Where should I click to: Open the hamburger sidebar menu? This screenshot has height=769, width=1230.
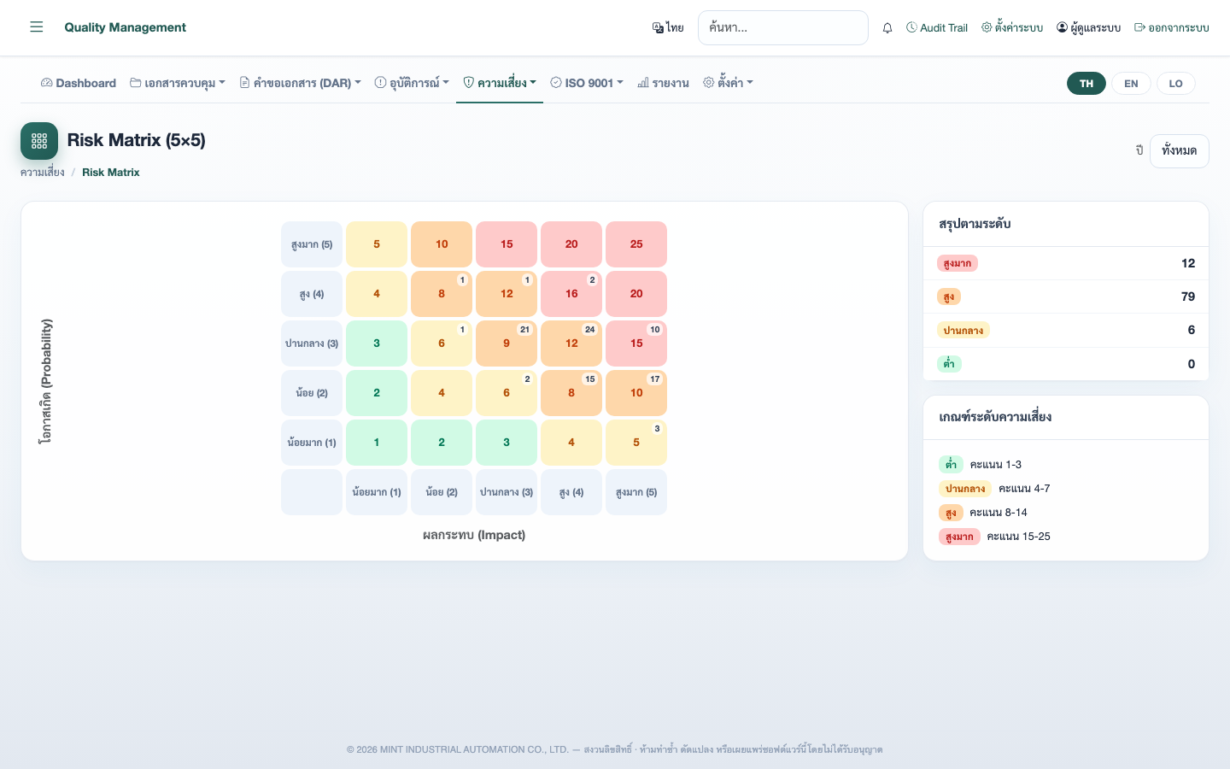[x=36, y=27]
